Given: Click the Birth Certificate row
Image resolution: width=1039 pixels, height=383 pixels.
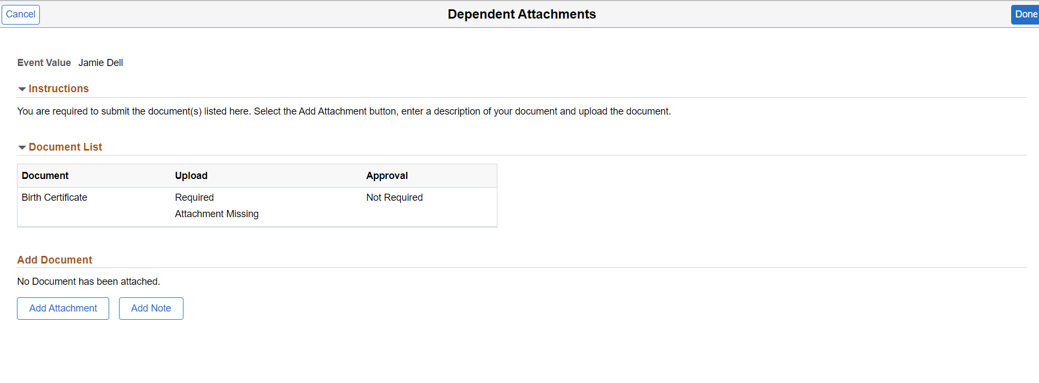Looking at the screenshot, I should click(x=55, y=198).
